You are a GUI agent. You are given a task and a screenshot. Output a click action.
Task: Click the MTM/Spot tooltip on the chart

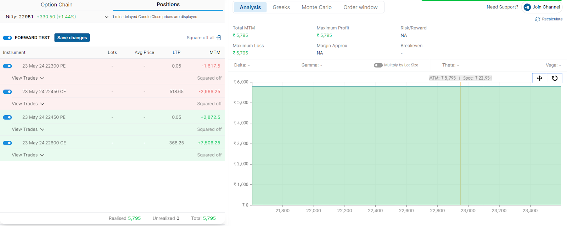click(460, 78)
